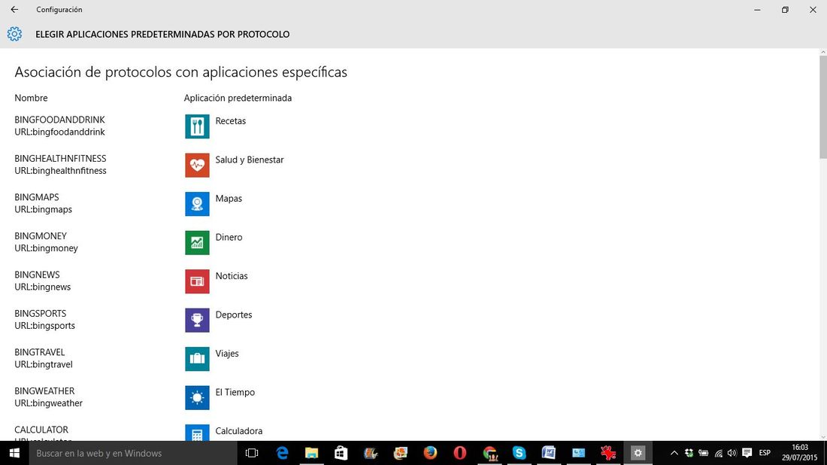Open the Action Center notifications icon
This screenshot has width=827, height=465.
pyautogui.click(x=747, y=453)
